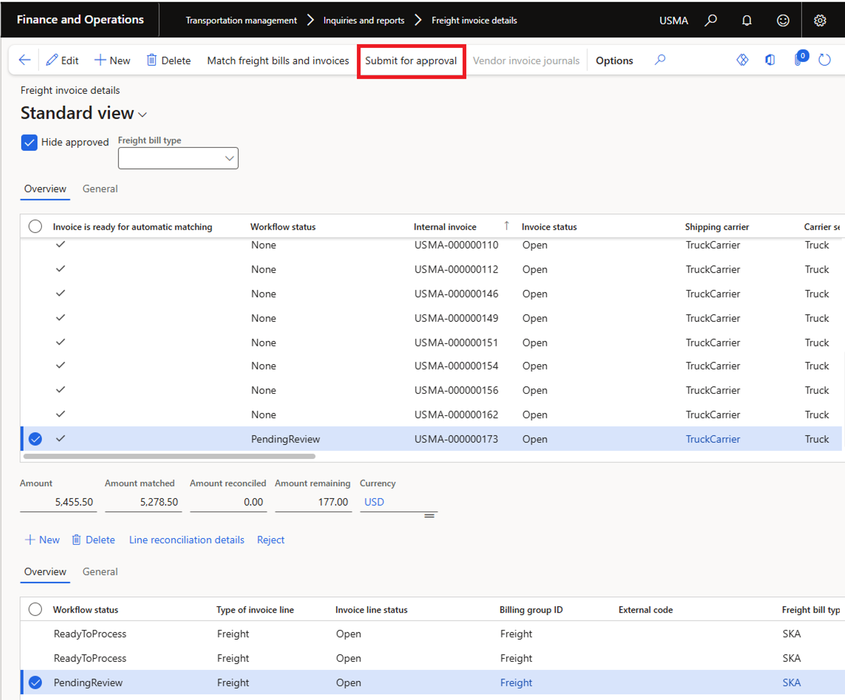Screen dimensions: 845x700
Task: Click the feedback smiley icon
Action: point(783,20)
